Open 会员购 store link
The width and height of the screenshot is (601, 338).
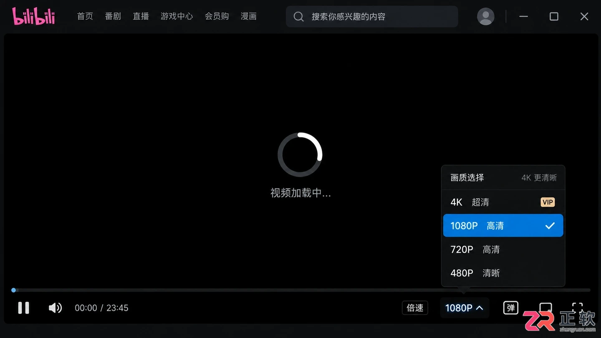click(x=217, y=16)
